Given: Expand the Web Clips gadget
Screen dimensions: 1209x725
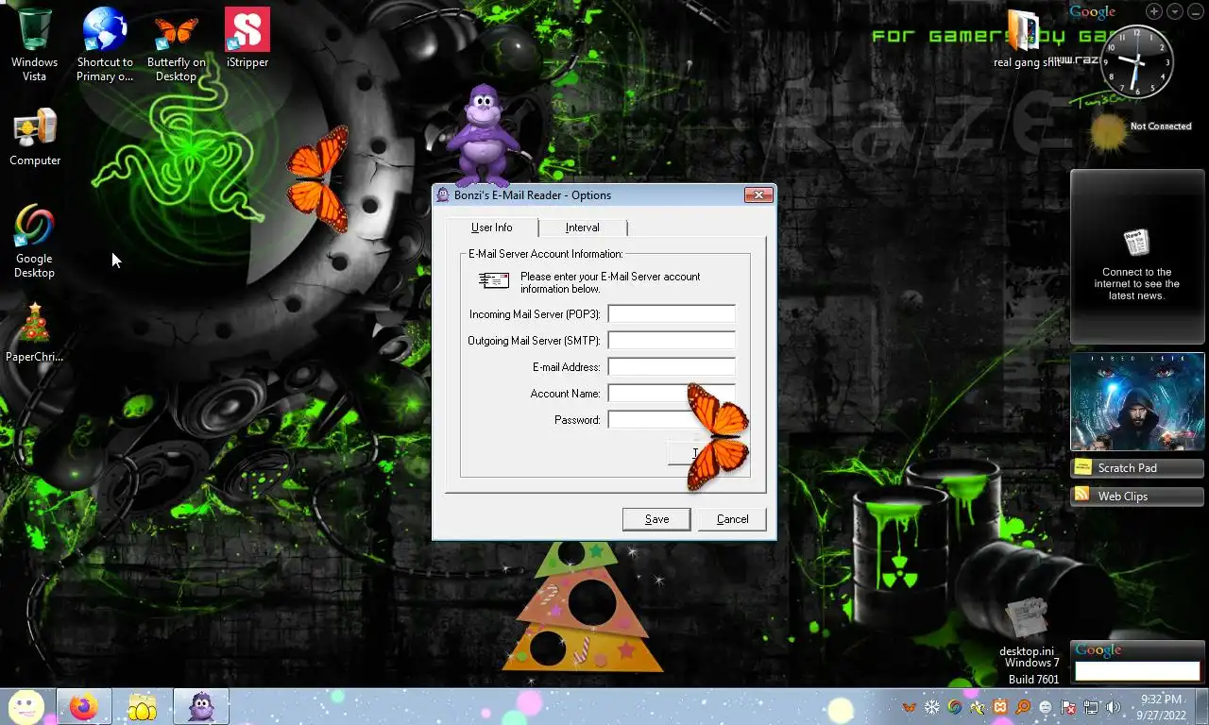Looking at the screenshot, I should (x=1137, y=497).
